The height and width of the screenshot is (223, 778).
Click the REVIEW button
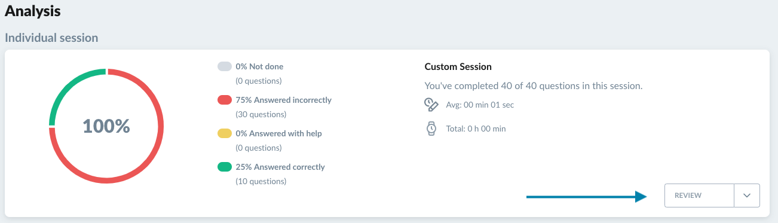[x=699, y=195]
